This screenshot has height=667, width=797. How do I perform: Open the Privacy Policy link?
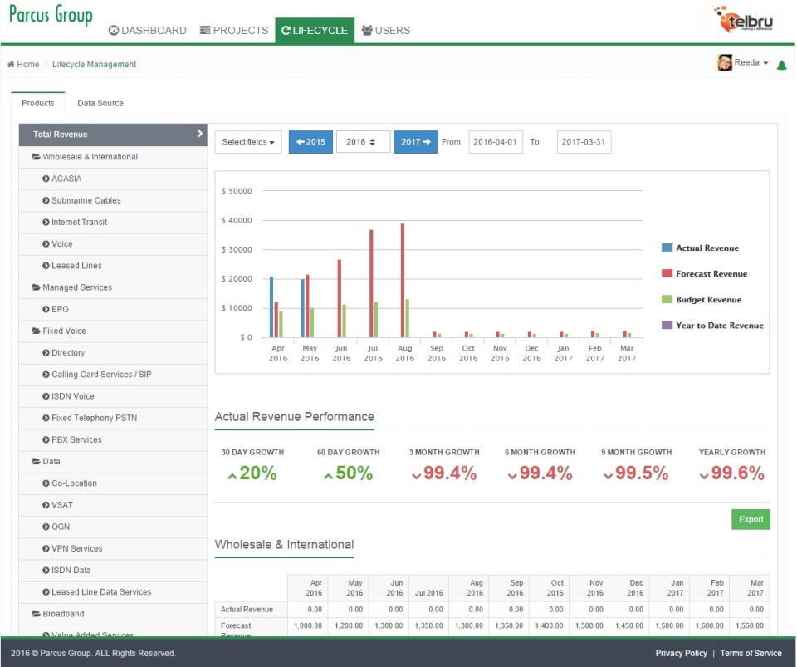pos(681,653)
